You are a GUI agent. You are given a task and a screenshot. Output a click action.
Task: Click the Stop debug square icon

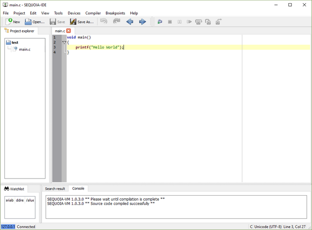pos(170,22)
